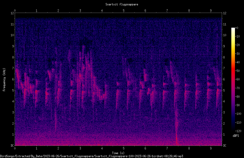The height and width of the screenshot is (158, 244).
Task: Click the file path text ending in 08:26:46.mp3
Action: [x=92, y=156]
